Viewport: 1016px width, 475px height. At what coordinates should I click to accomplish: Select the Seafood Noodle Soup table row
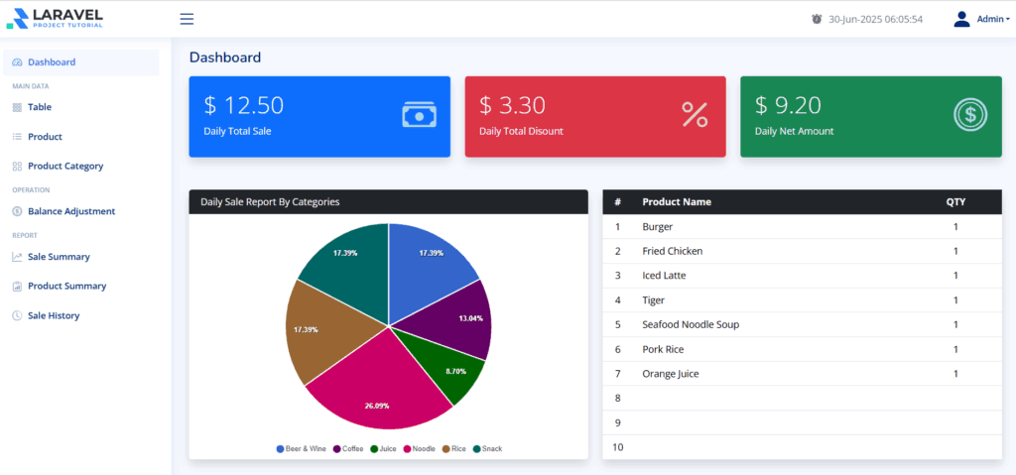coord(691,324)
